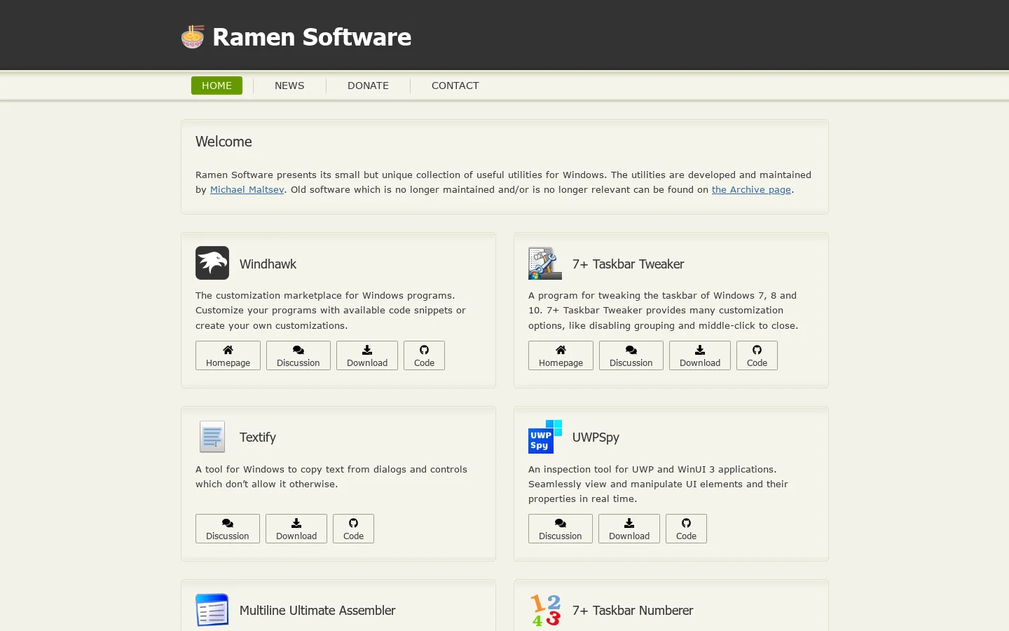The image size is (1009, 631).
Task: Click the Windhawk eagle app icon
Action: point(212,263)
